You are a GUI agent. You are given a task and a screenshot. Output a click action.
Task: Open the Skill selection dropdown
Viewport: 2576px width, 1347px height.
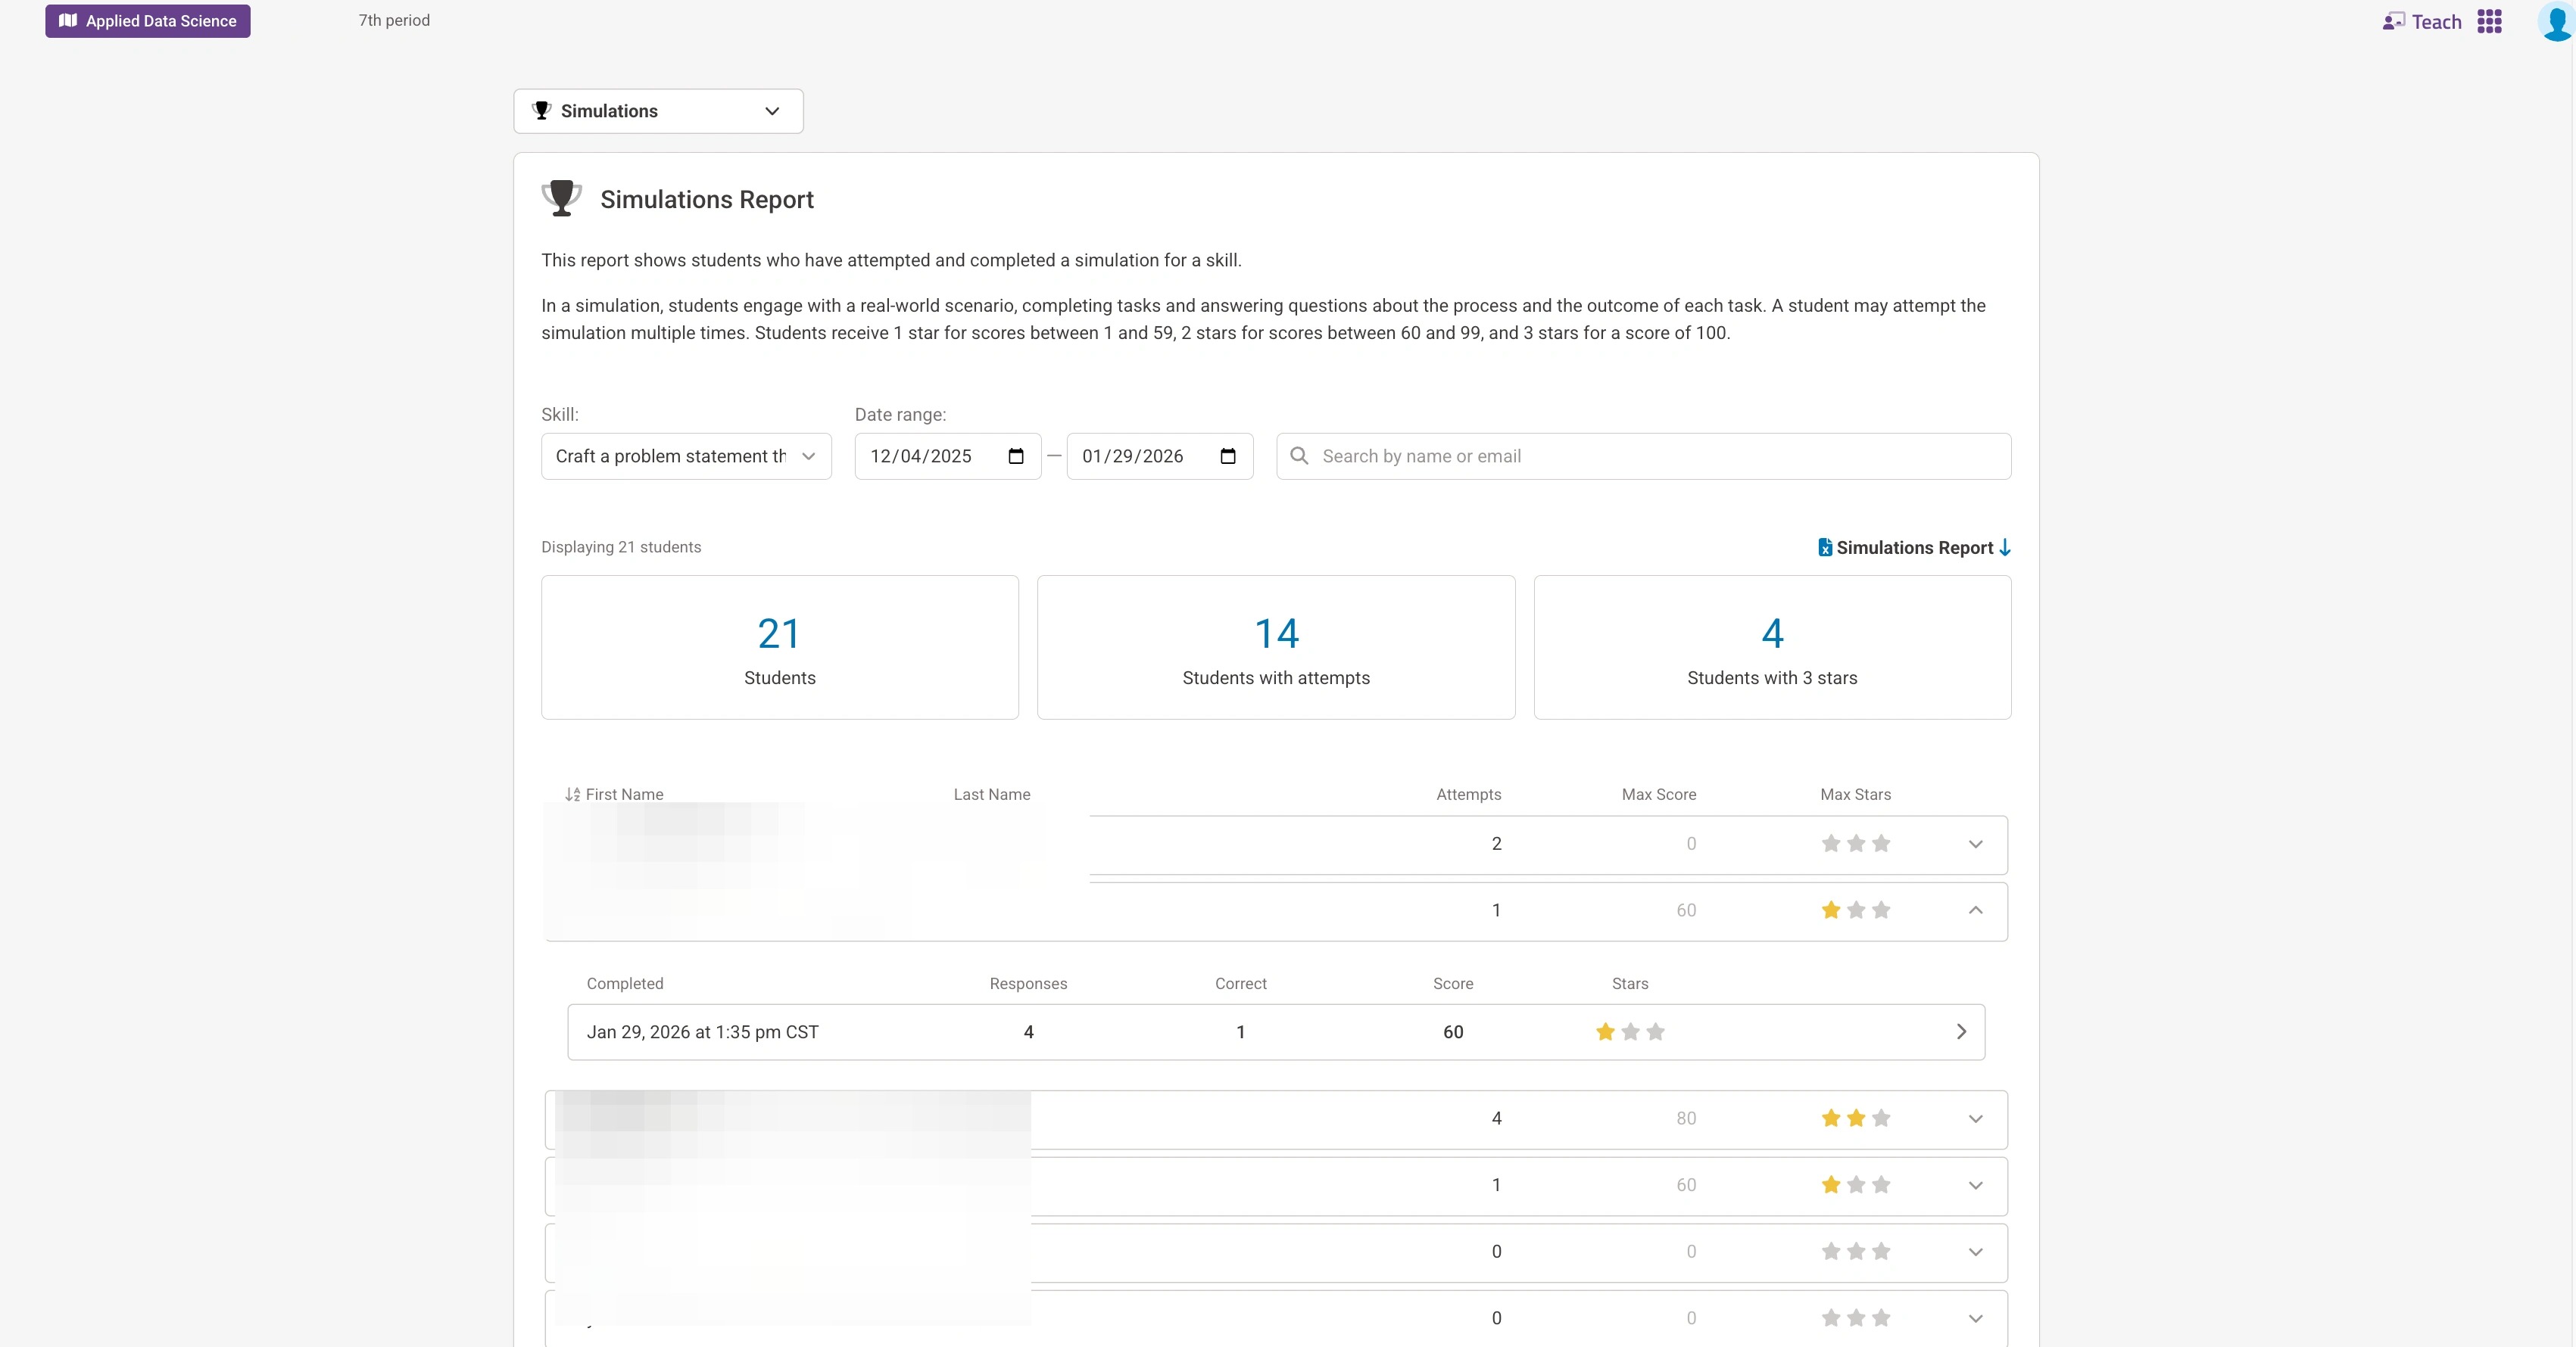[686, 456]
